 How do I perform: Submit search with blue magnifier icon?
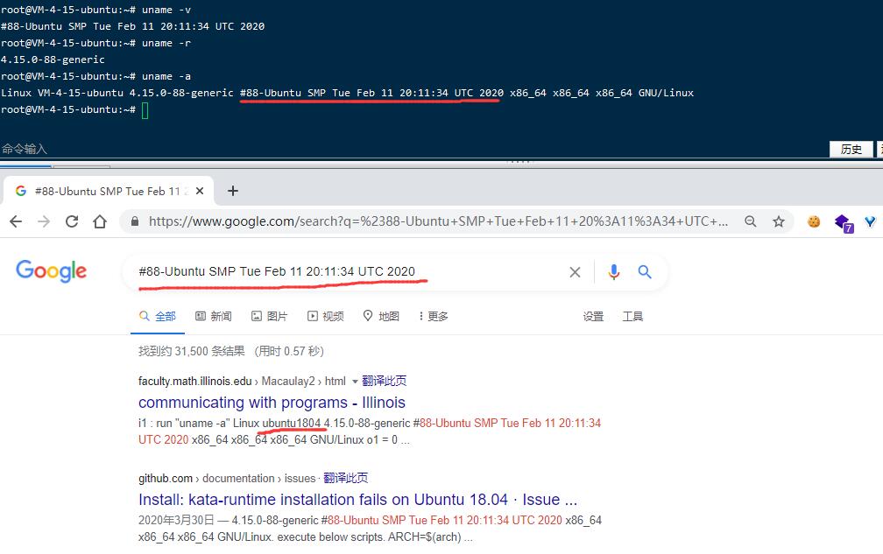coord(645,272)
